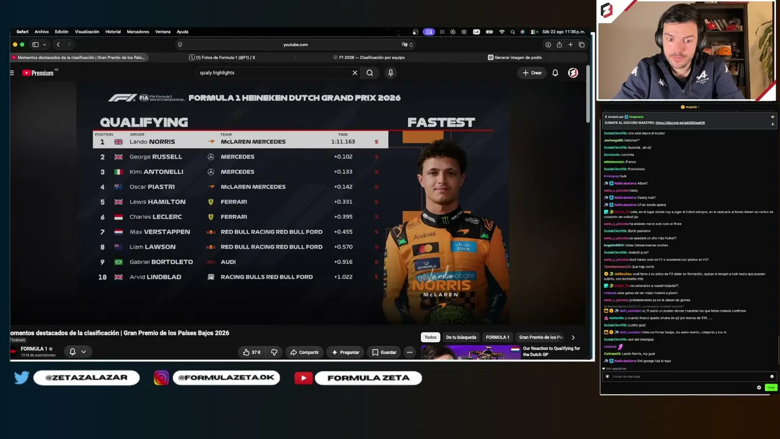
Task: Select the FORMULA 1 filter chip
Action: coord(497,337)
